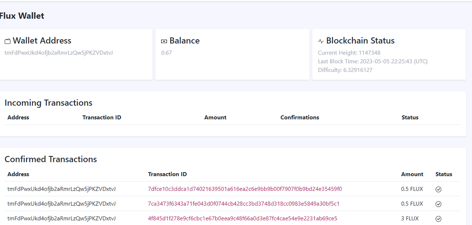Click the banknote icon beside Balance

(164, 41)
